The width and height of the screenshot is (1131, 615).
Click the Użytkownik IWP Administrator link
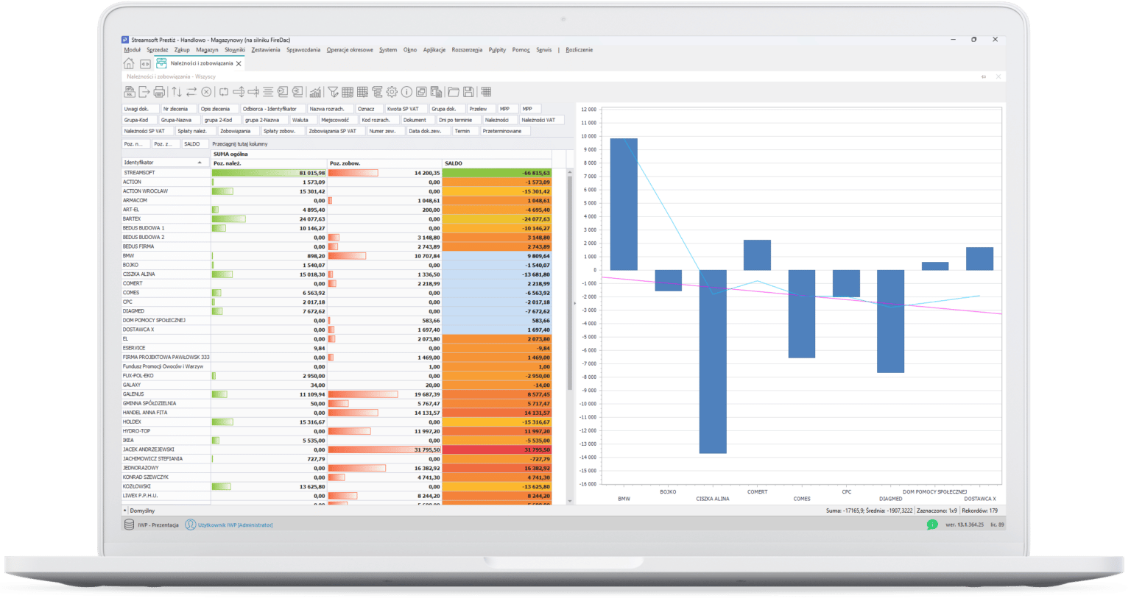click(x=236, y=525)
